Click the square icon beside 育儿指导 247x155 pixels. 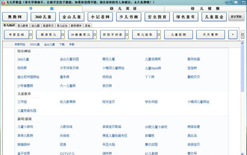[x=159, y=35]
